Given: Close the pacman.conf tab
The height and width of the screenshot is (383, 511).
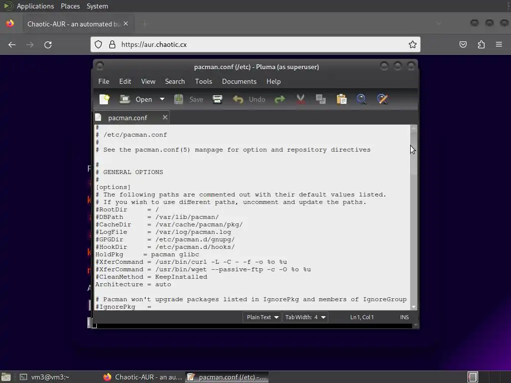Looking at the screenshot, I should (x=165, y=117).
